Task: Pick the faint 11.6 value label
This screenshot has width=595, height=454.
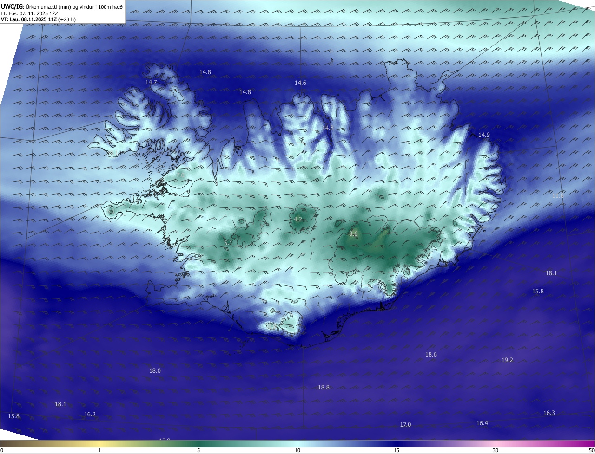Action: tap(558, 195)
